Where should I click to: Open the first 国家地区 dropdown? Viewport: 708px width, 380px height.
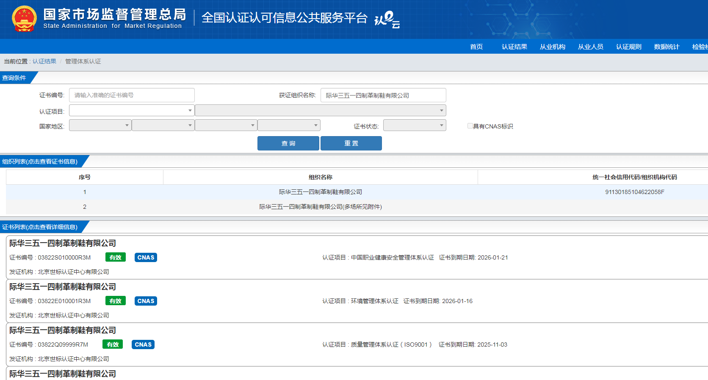pyautogui.click(x=100, y=125)
